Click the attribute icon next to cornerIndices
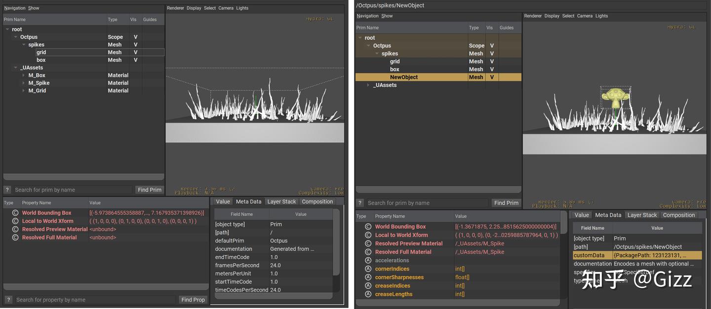Image resolution: width=711 pixels, height=309 pixels. point(368,269)
